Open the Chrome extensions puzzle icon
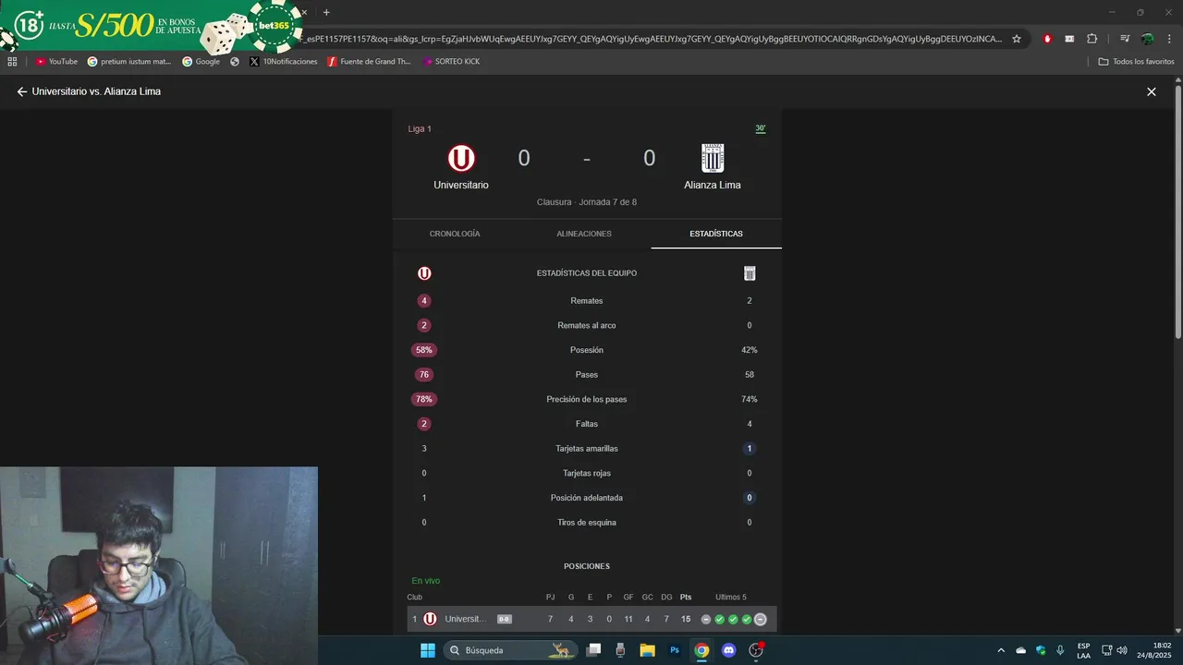1183x665 pixels. pyautogui.click(x=1092, y=39)
